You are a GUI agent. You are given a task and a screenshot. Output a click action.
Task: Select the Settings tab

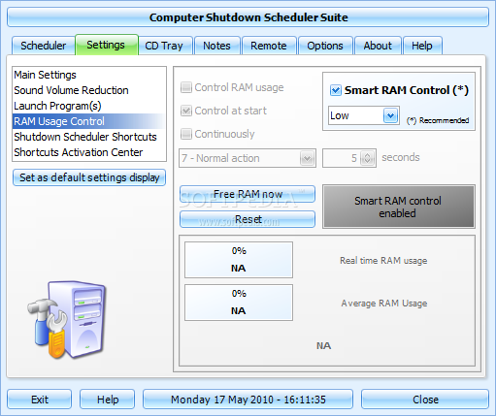pos(106,45)
